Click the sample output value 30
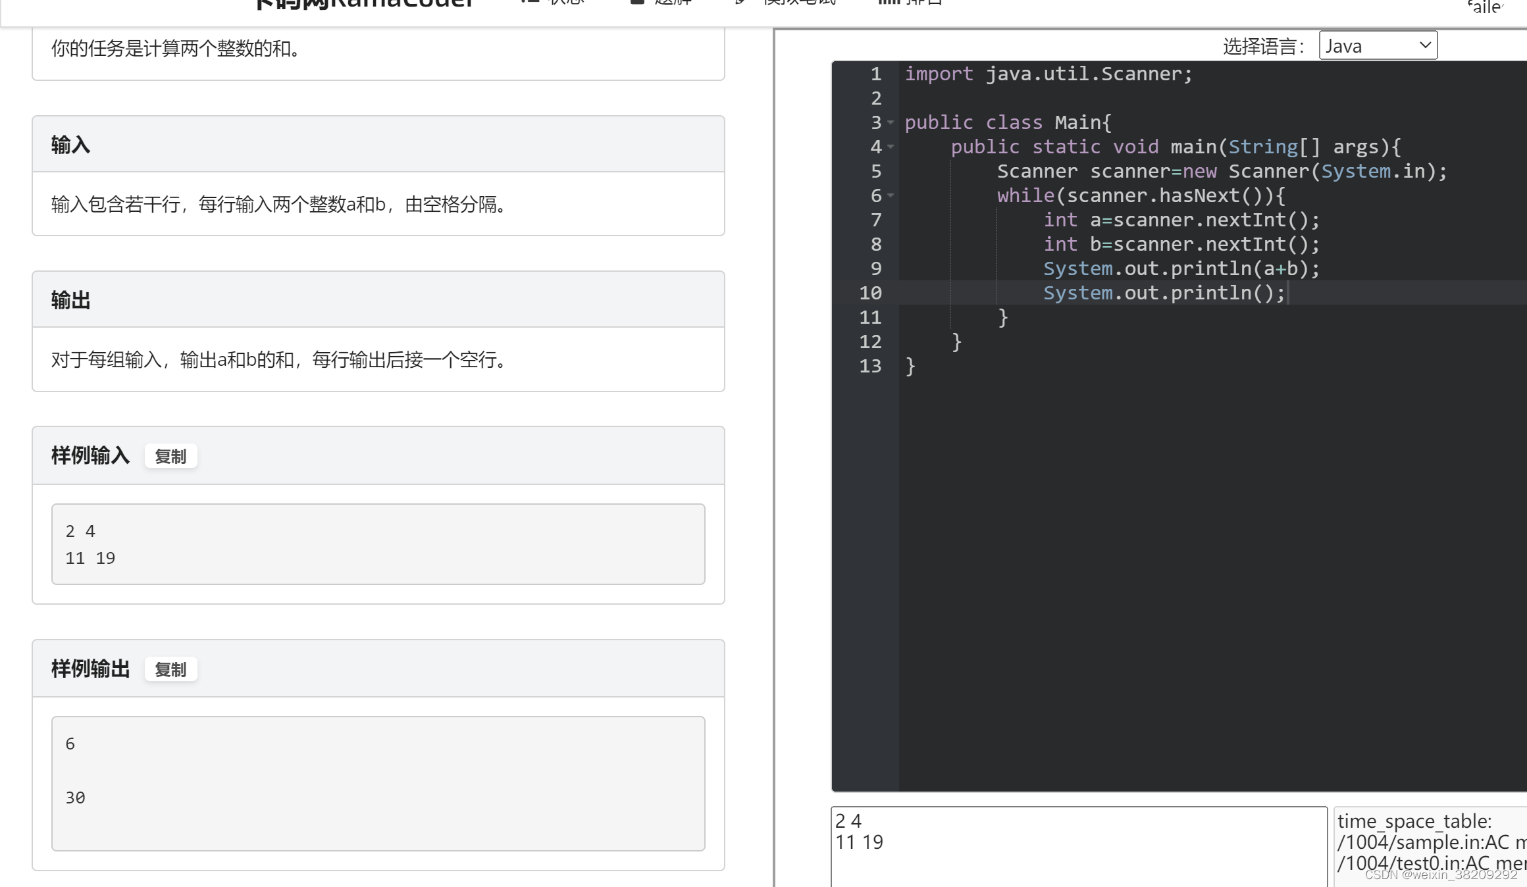Screen dimensions: 1527x887 point(75,798)
